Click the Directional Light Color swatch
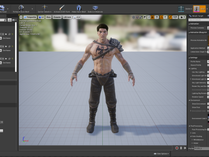Screen dimensions: 209x157 point(208,79)
